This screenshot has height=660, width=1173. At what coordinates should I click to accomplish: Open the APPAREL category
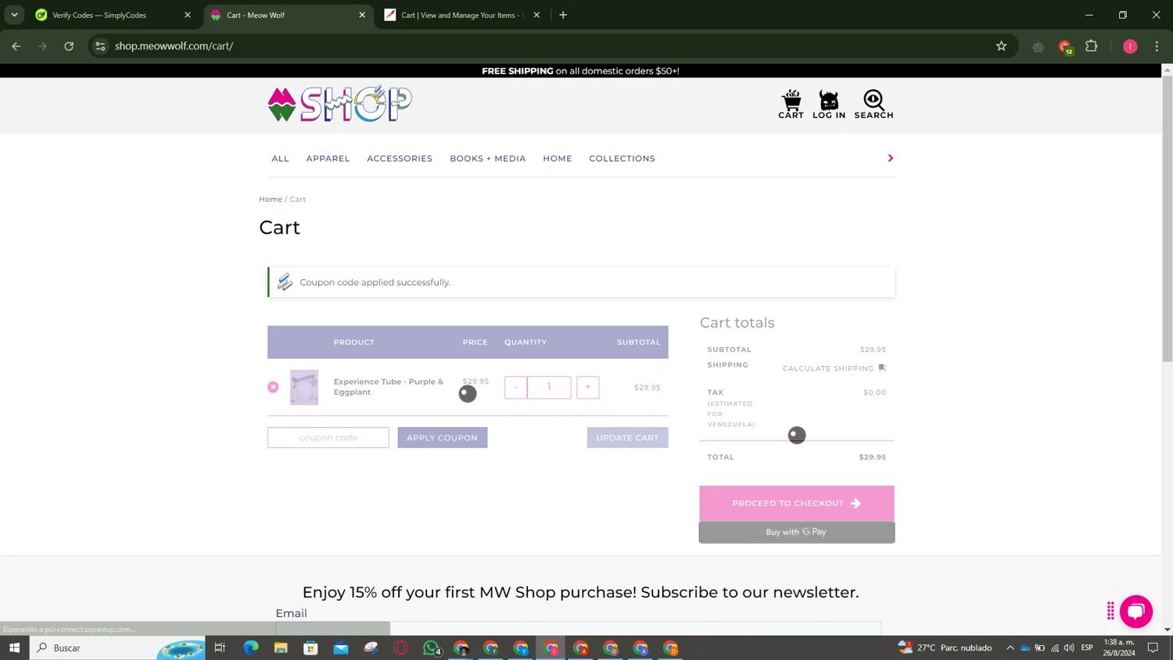(328, 159)
